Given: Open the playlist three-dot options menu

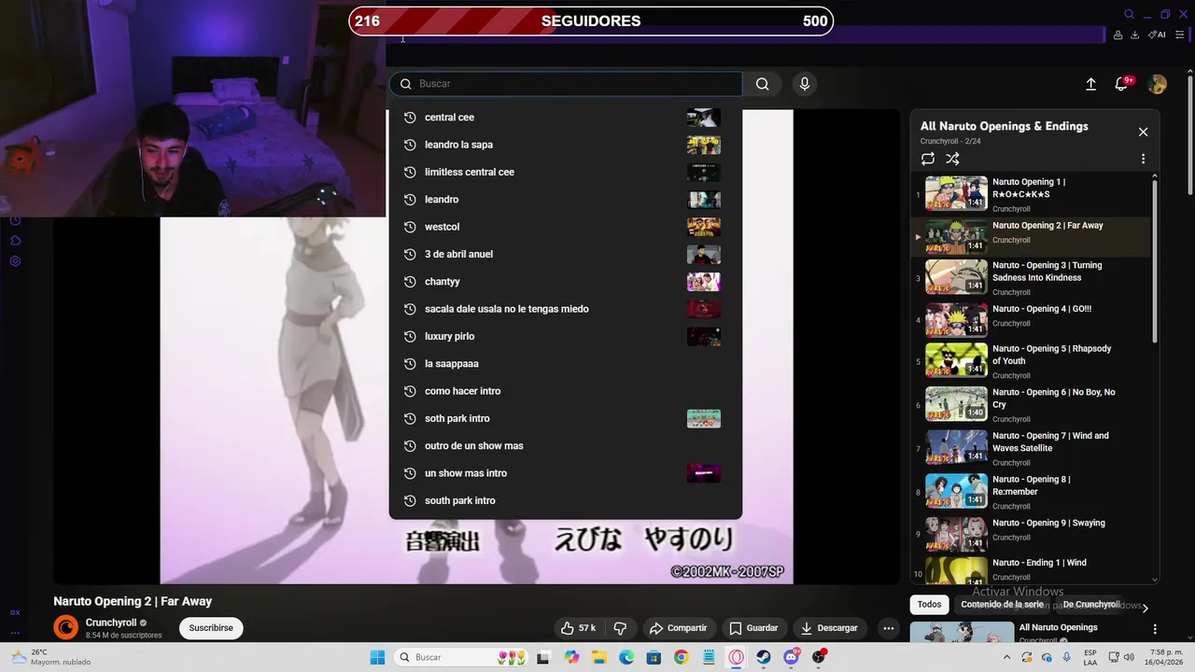Looking at the screenshot, I should point(1143,160).
